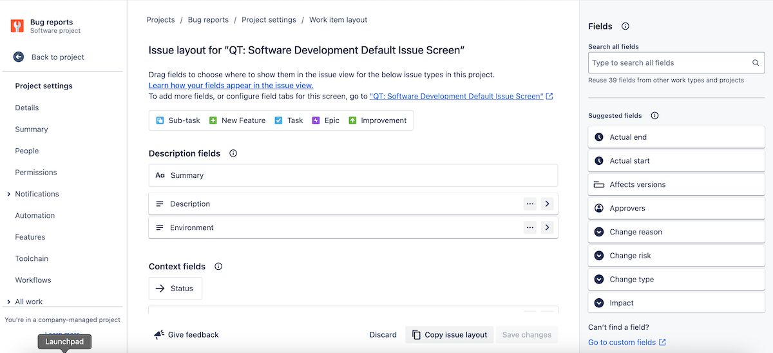Viewport: 773px width, 353px height.
Task: Click the Back to project arrow icon
Action: (19, 57)
